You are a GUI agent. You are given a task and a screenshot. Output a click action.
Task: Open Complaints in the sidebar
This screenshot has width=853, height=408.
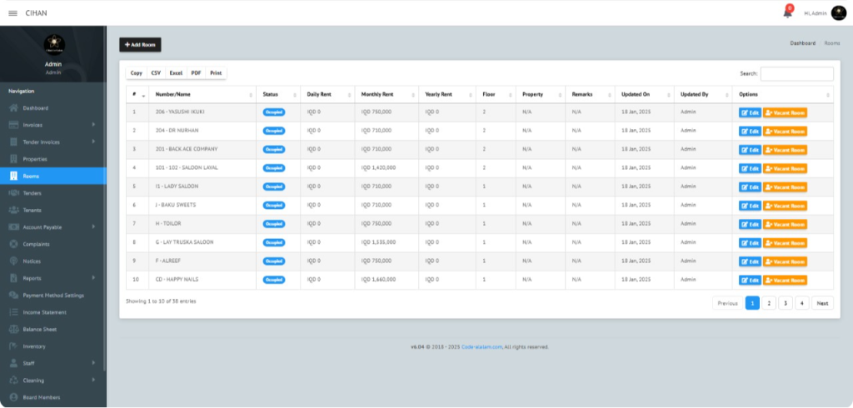[36, 244]
